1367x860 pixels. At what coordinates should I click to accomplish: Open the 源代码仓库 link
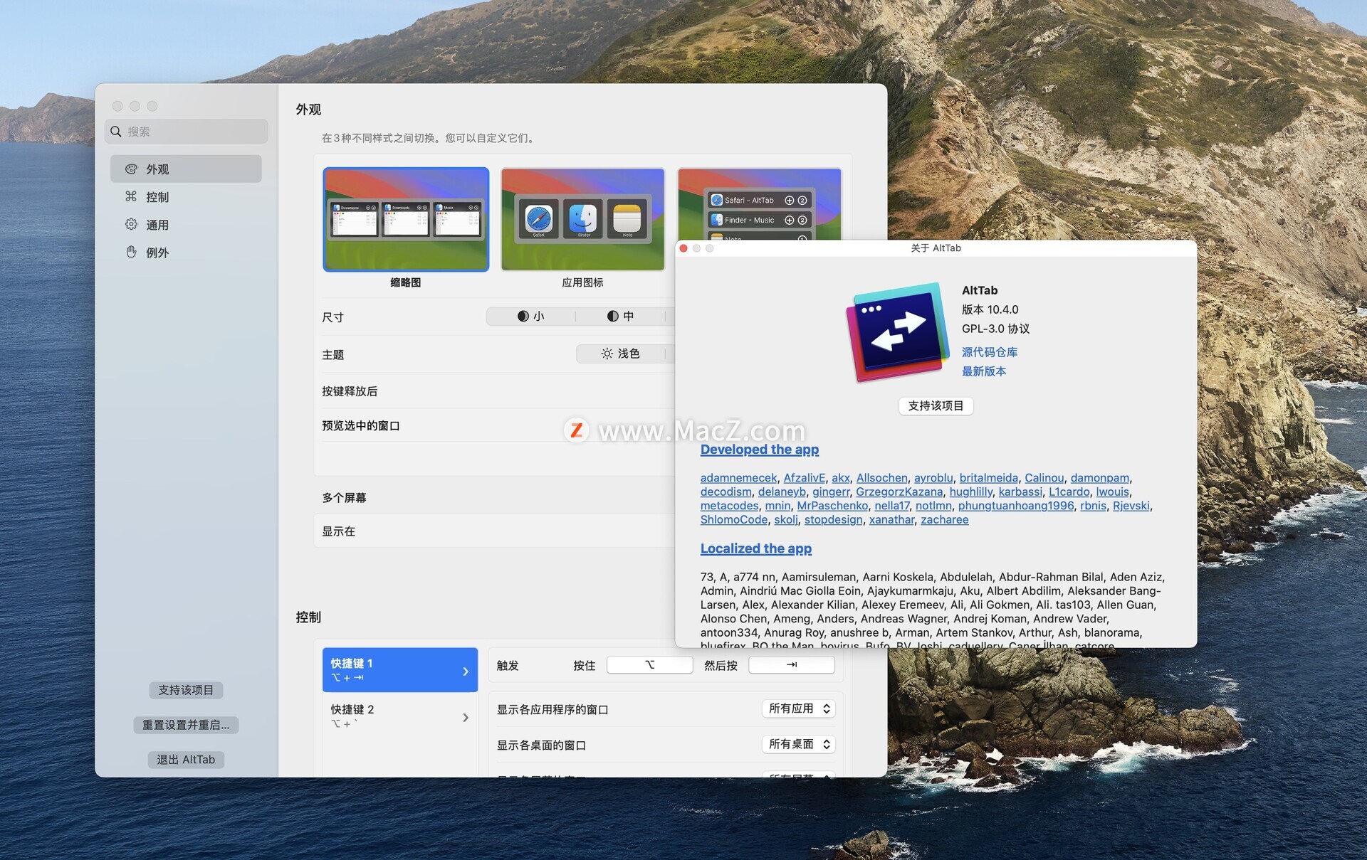(989, 352)
